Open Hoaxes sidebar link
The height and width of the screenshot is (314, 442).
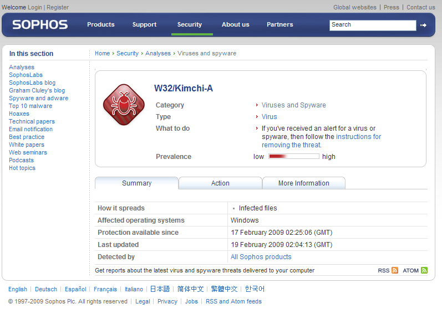click(19, 114)
